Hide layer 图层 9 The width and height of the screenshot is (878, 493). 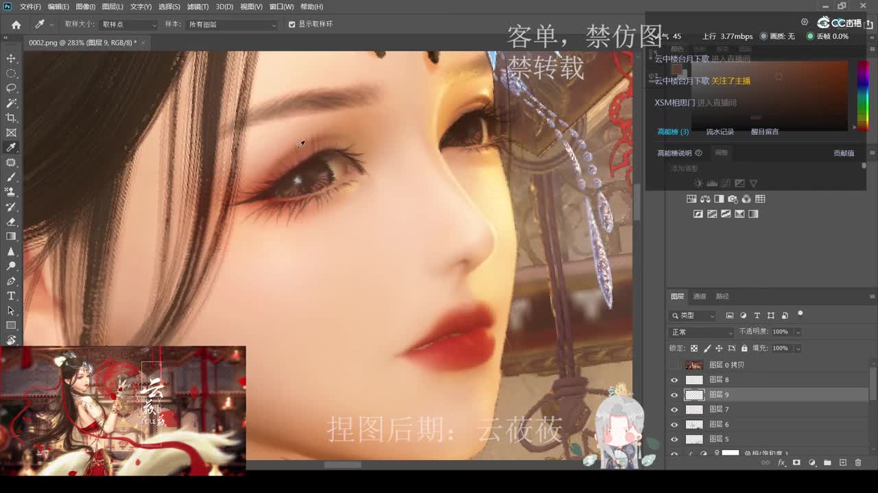tap(674, 395)
